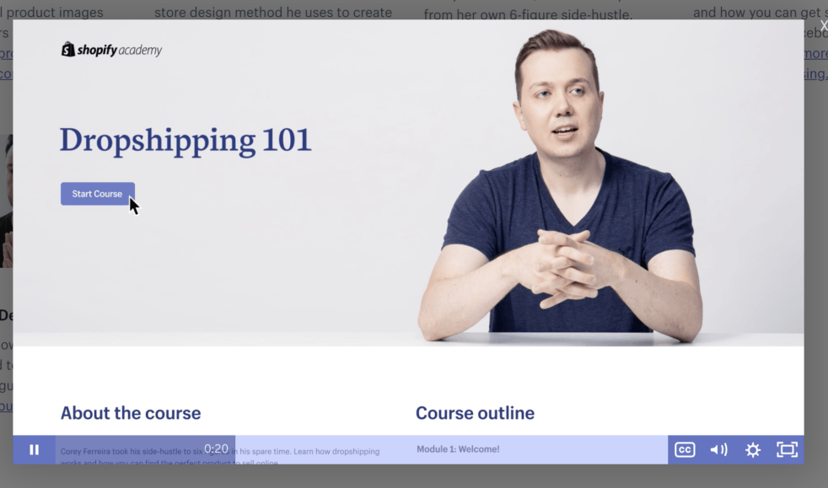Click the Start Course button
Image resolution: width=828 pixels, height=488 pixels.
pos(97,194)
